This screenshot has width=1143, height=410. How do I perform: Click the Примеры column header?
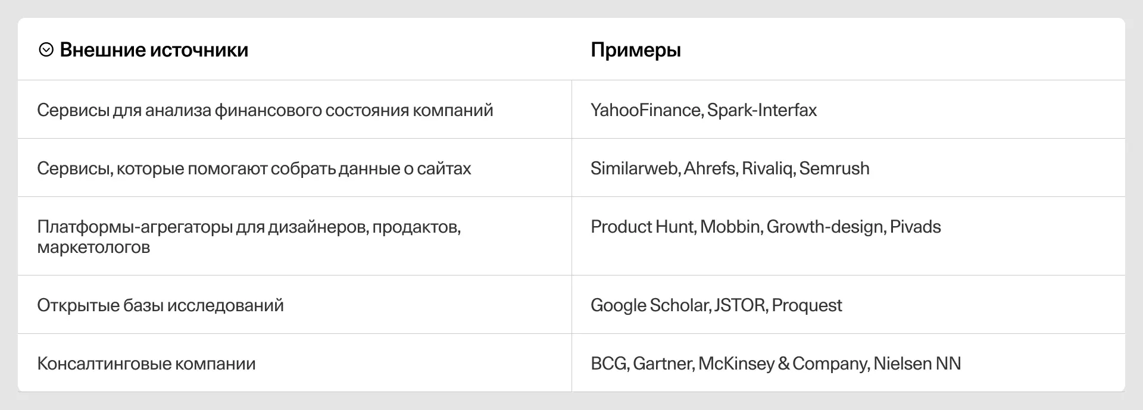click(635, 50)
